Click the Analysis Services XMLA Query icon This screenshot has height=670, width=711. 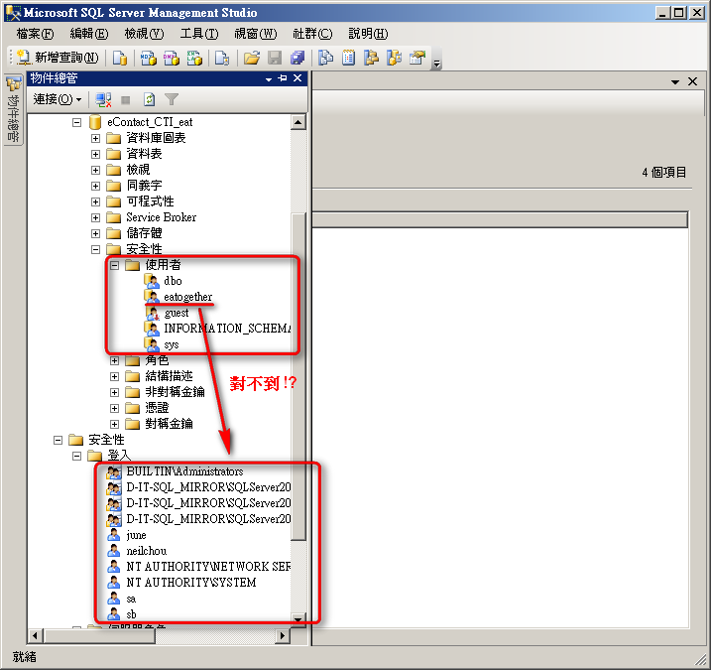coord(194,58)
